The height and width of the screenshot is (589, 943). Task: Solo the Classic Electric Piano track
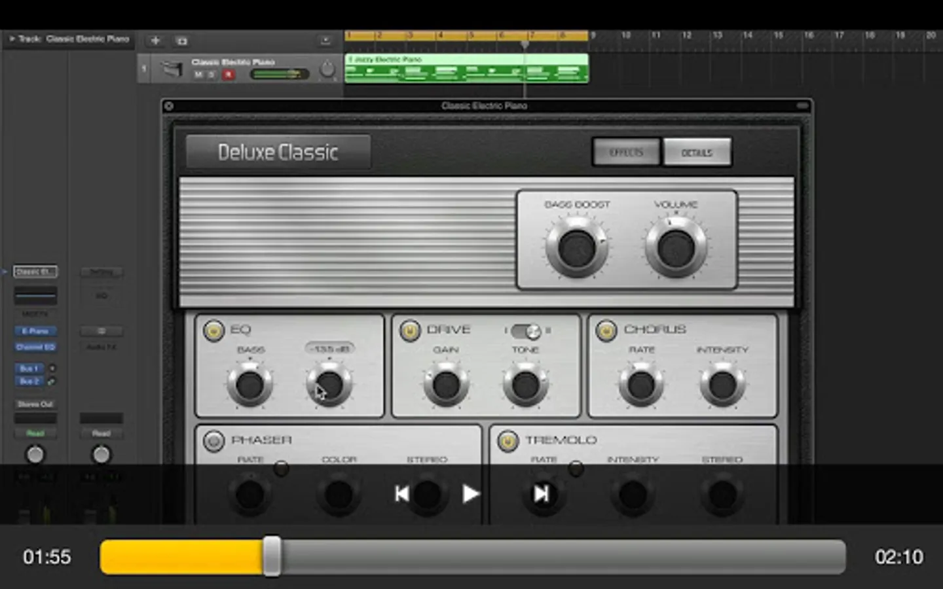pos(212,75)
